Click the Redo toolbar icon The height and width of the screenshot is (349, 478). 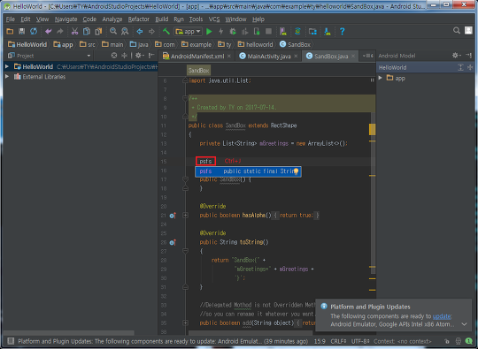point(60,31)
